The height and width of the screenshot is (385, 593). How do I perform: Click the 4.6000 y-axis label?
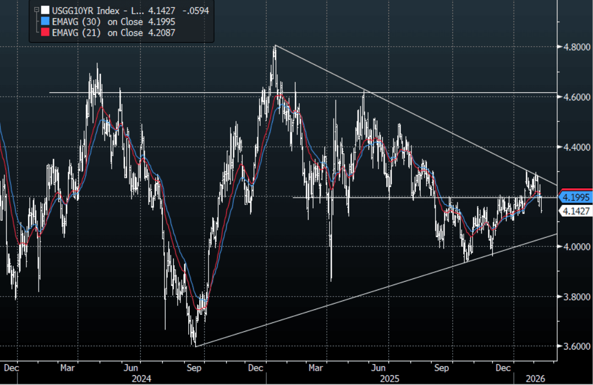click(576, 97)
